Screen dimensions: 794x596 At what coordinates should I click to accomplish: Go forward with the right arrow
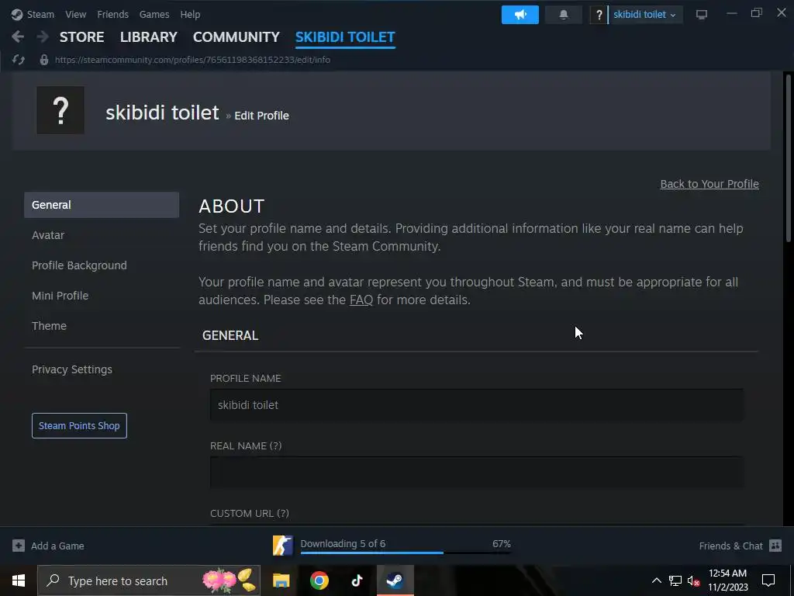click(43, 36)
